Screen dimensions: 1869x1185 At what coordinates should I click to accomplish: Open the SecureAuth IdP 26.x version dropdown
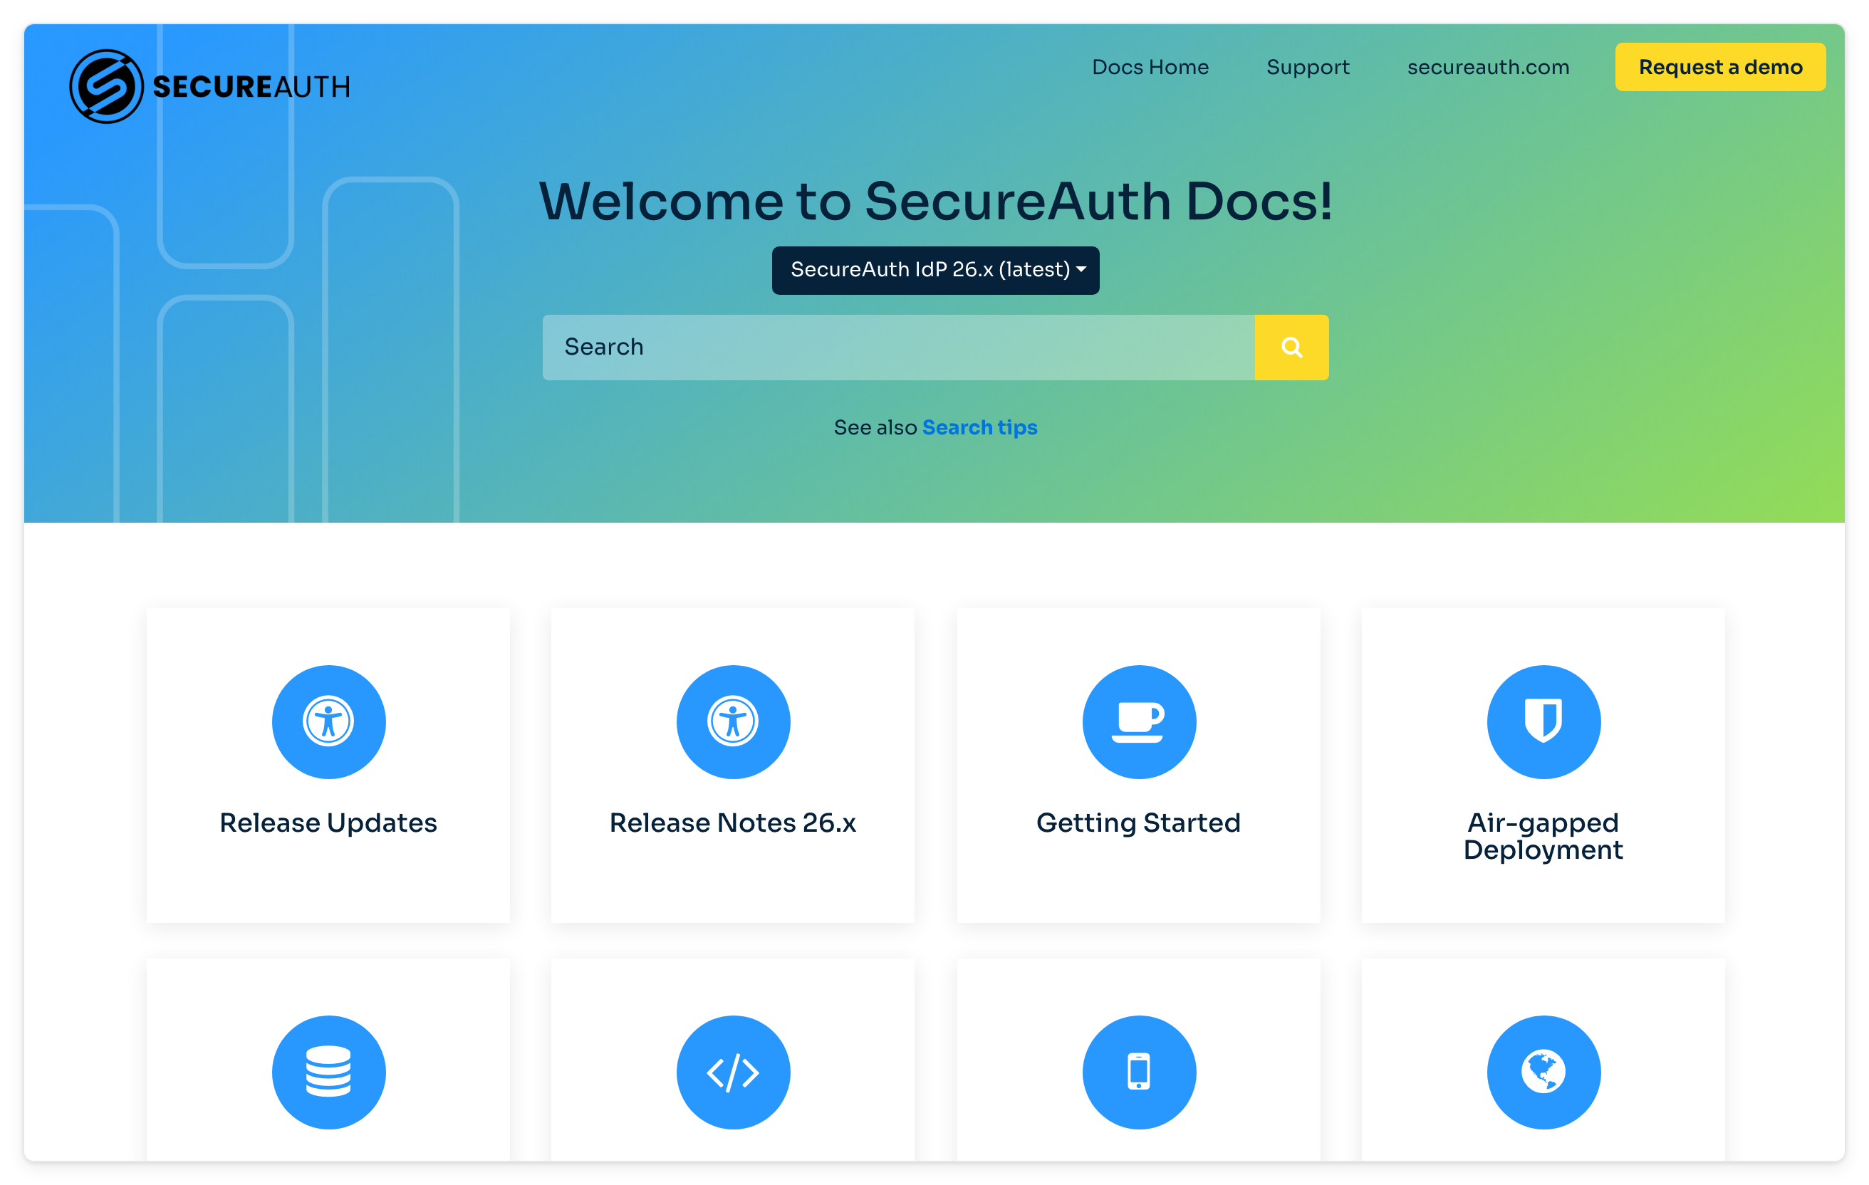(x=934, y=270)
